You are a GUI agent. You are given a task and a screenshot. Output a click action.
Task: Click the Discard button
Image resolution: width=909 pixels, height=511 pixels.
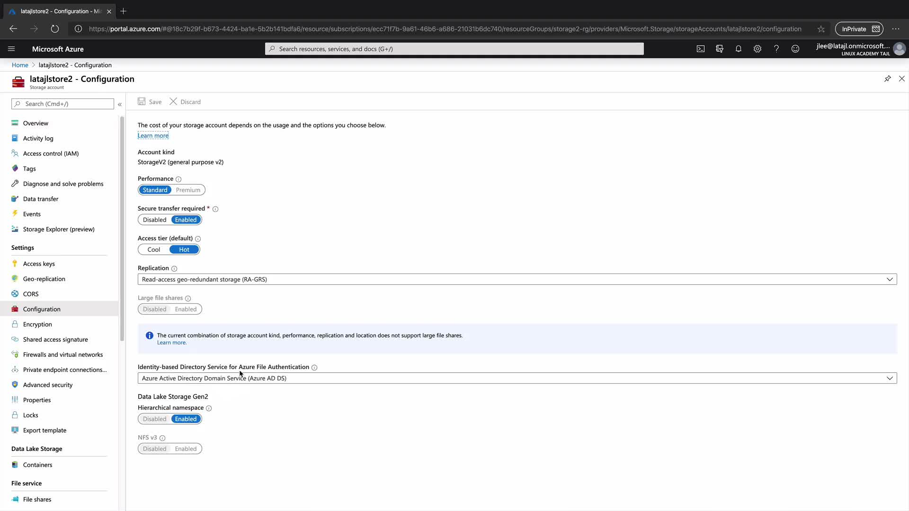coord(185,102)
